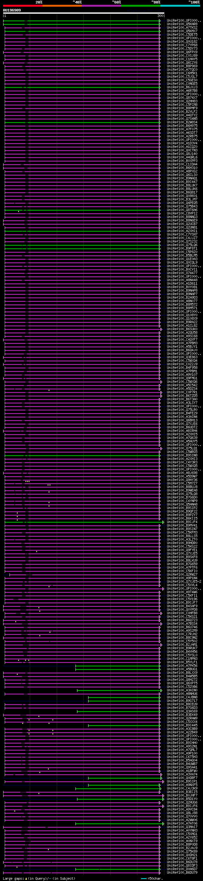Select hit label UniRef100_C4JBN8
This screenshot has width=203, height=881.
(x=182, y=697)
